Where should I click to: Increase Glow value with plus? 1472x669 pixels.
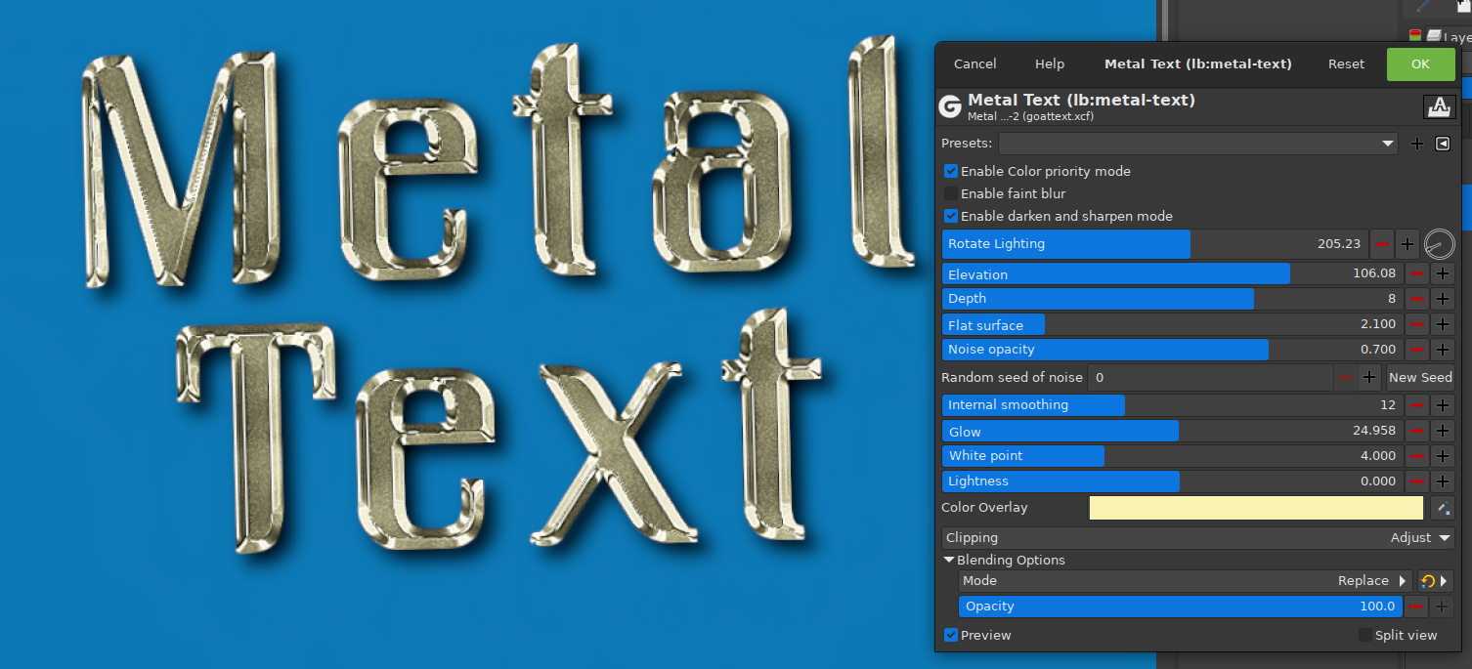point(1442,431)
